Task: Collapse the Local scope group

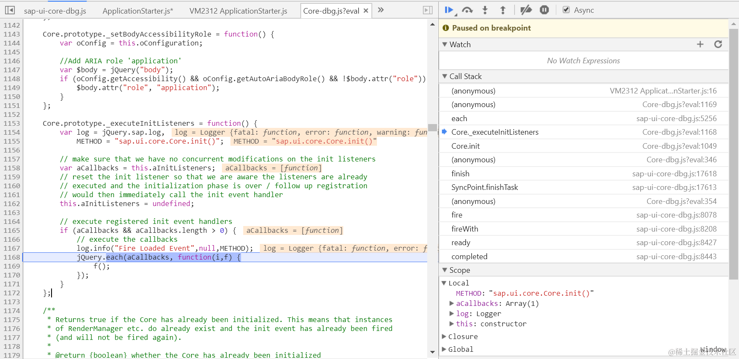Action: pyautogui.click(x=444, y=283)
